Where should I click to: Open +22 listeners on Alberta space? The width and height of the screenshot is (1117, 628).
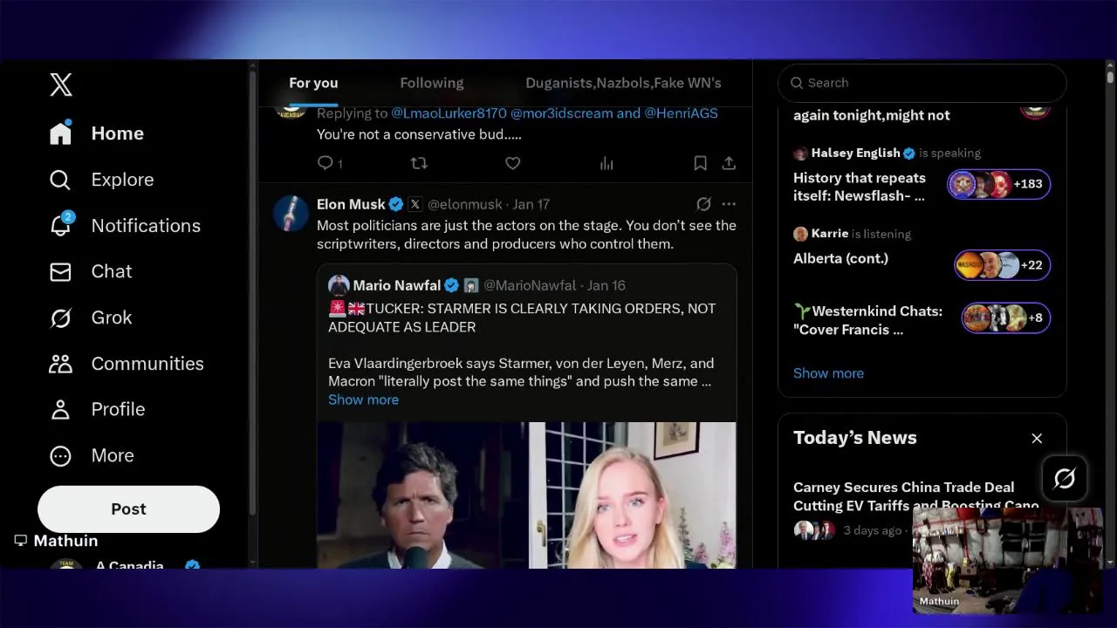pyautogui.click(x=1003, y=265)
